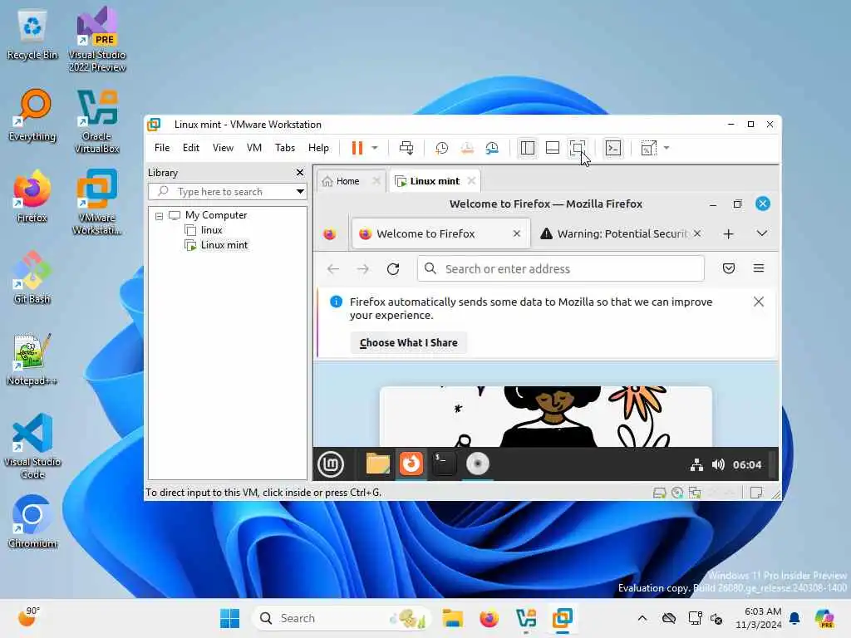Open Save to Pocket icon
This screenshot has height=638, width=851.
click(729, 268)
